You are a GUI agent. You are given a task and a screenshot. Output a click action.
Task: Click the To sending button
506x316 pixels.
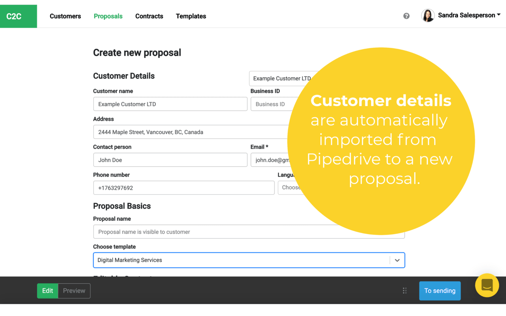(x=440, y=291)
